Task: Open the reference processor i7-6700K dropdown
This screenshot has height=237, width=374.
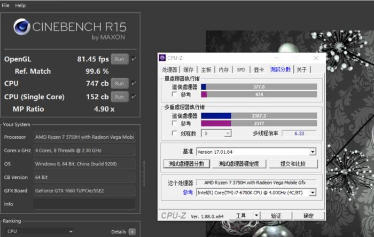Action: tap(256, 193)
